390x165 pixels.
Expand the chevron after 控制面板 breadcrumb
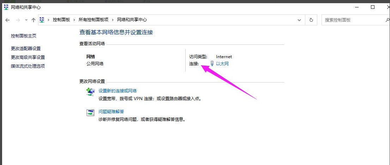[74, 20]
